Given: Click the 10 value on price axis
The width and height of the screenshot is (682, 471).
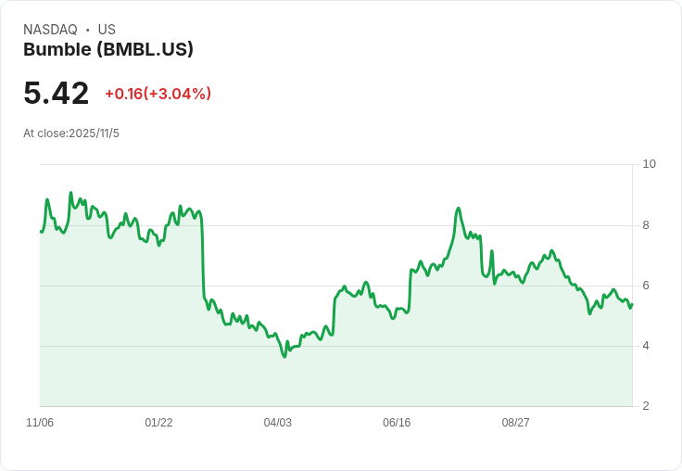Looking at the screenshot, I should [649, 164].
